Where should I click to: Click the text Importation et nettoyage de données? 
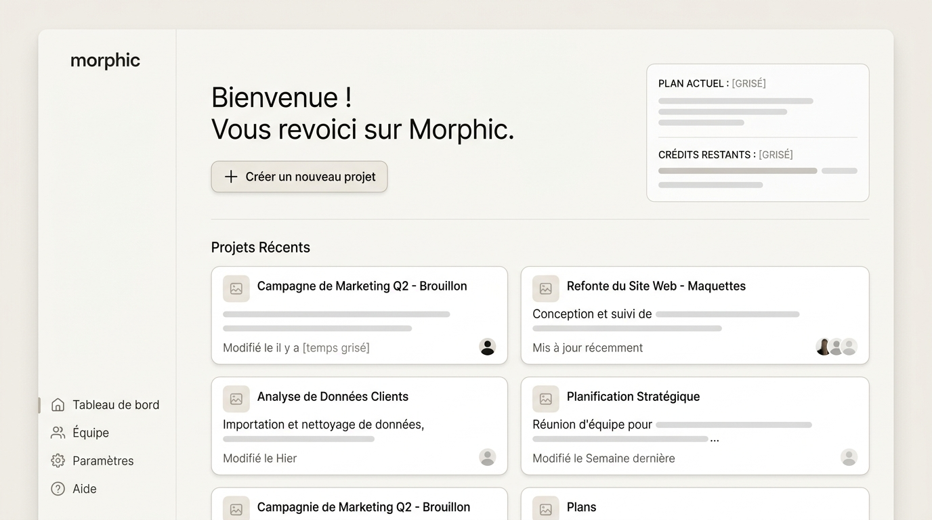point(324,425)
